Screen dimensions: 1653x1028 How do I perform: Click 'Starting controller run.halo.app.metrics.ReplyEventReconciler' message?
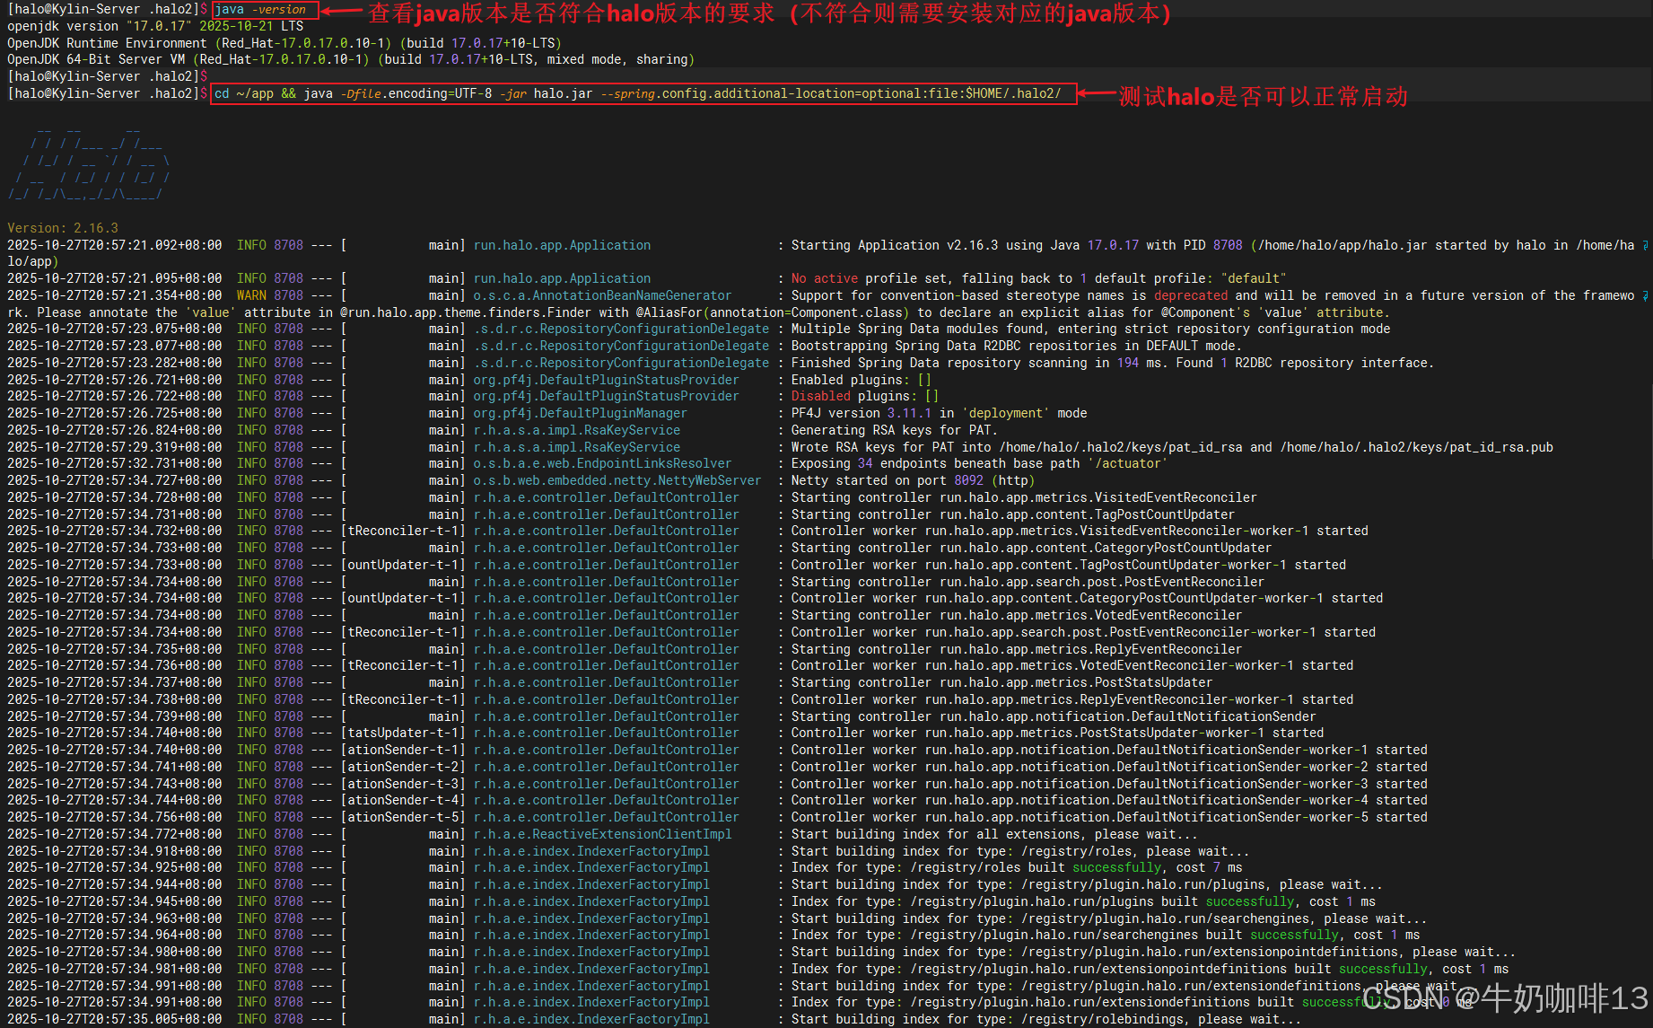[1016, 649]
